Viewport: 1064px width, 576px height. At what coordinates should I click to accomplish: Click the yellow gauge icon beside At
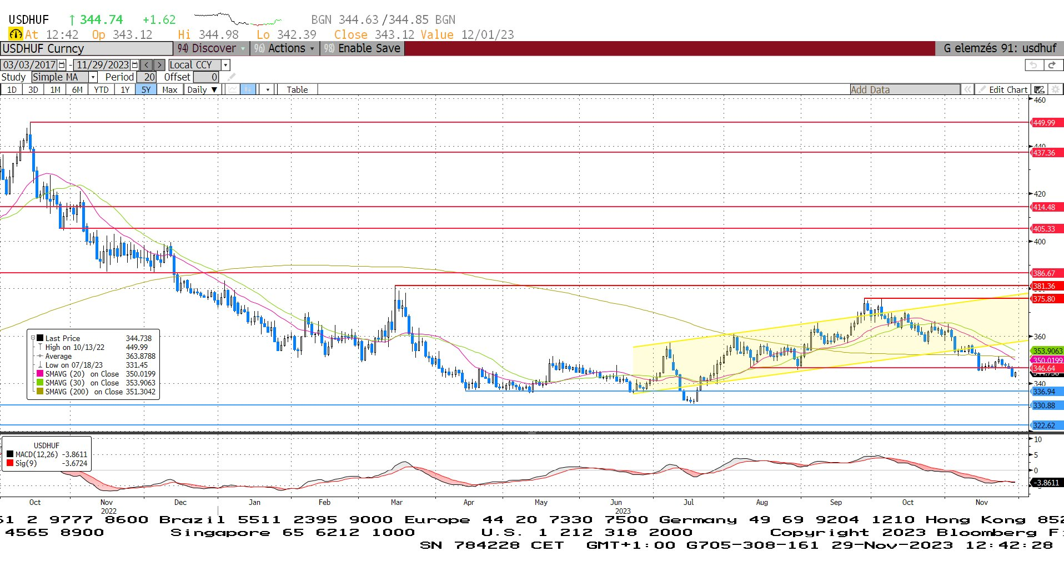16,34
